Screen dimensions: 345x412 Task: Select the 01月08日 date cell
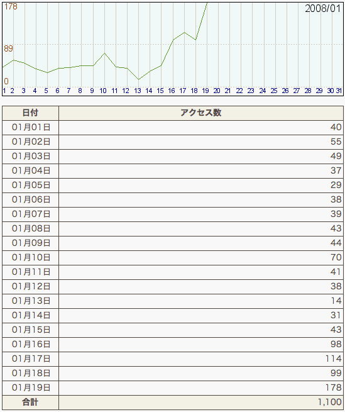click(x=30, y=228)
